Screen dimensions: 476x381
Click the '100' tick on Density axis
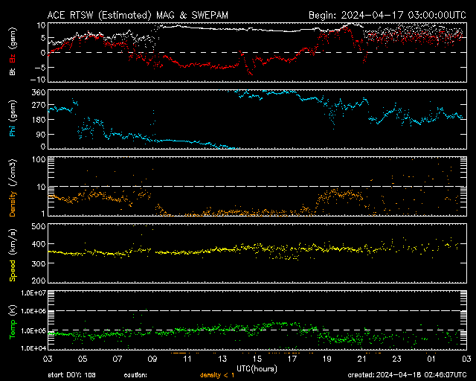(x=39, y=160)
